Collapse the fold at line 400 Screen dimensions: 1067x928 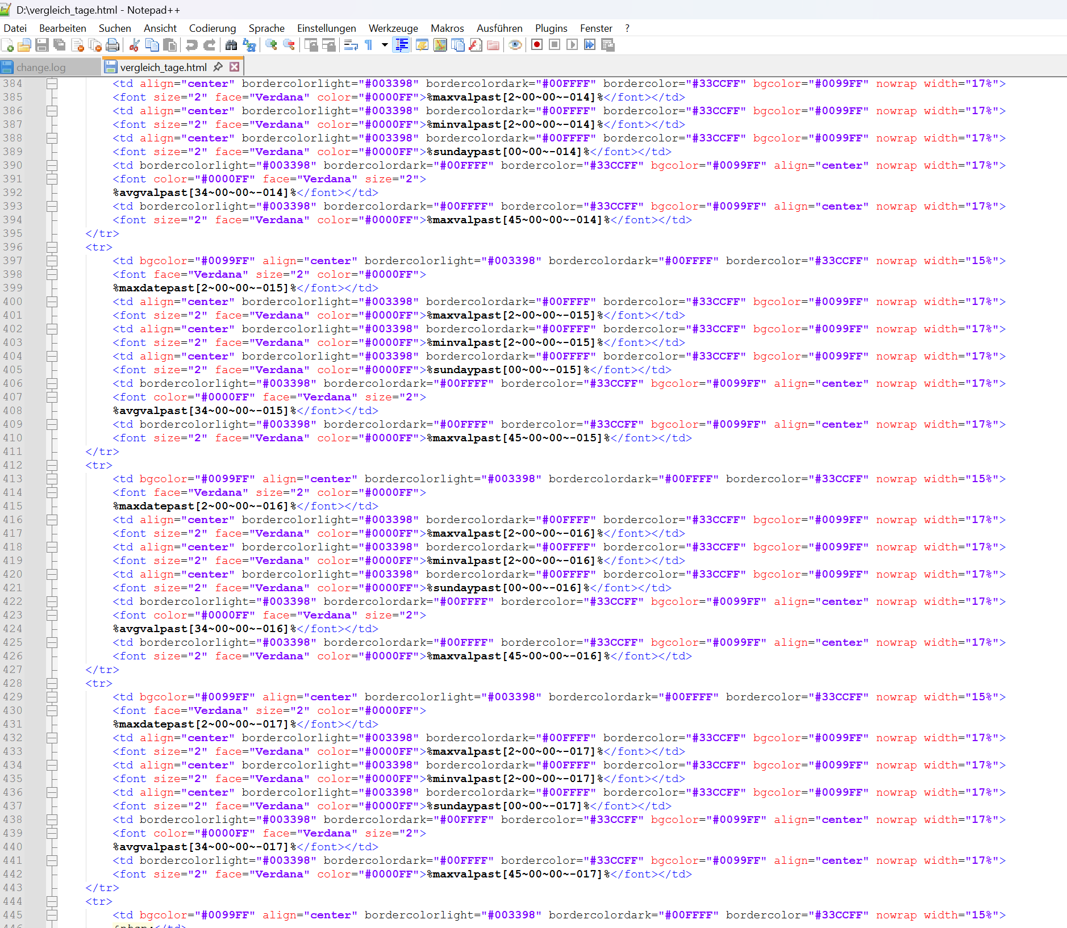click(52, 302)
